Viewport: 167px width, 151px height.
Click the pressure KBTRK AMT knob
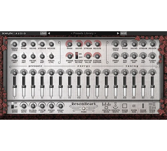click(33, 56)
